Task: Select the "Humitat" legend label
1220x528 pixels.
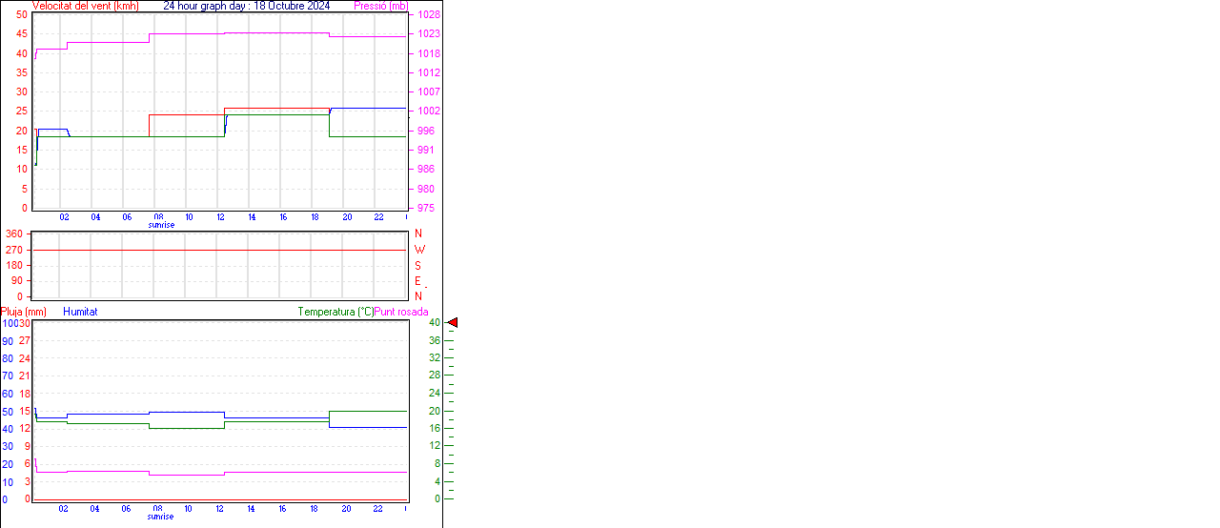Action: coord(80,312)
